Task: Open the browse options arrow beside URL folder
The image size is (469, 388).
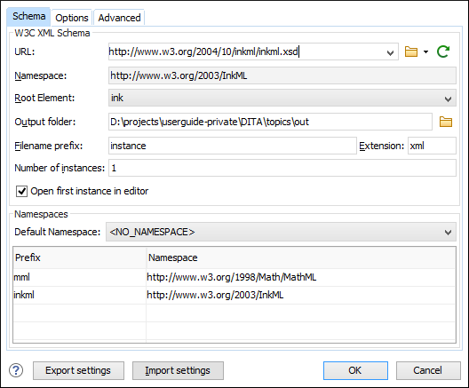Action: click(425, 52)
